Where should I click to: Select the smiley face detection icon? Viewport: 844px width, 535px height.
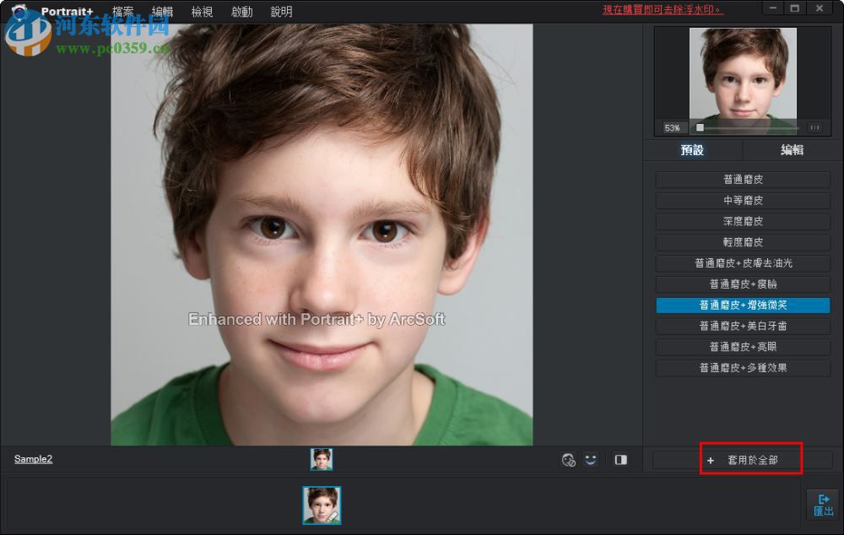pos(592,459)
